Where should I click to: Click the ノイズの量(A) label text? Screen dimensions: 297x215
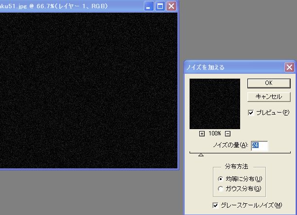click(x=230, y=145)
